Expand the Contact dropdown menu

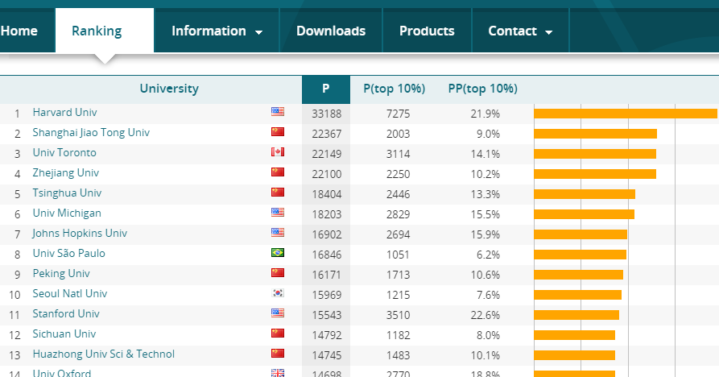(x=520, y=31)
